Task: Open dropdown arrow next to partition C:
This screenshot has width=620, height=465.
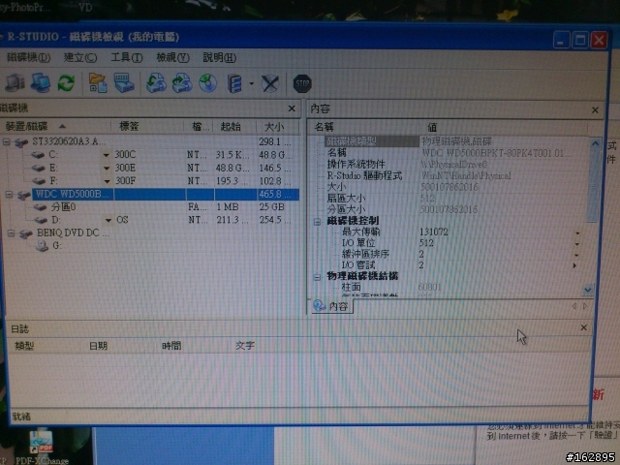Action: point(106,155)
